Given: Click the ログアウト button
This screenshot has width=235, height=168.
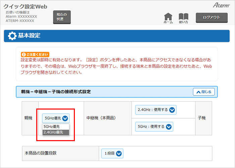Looking at the screenshot, I should click(211, 17).
